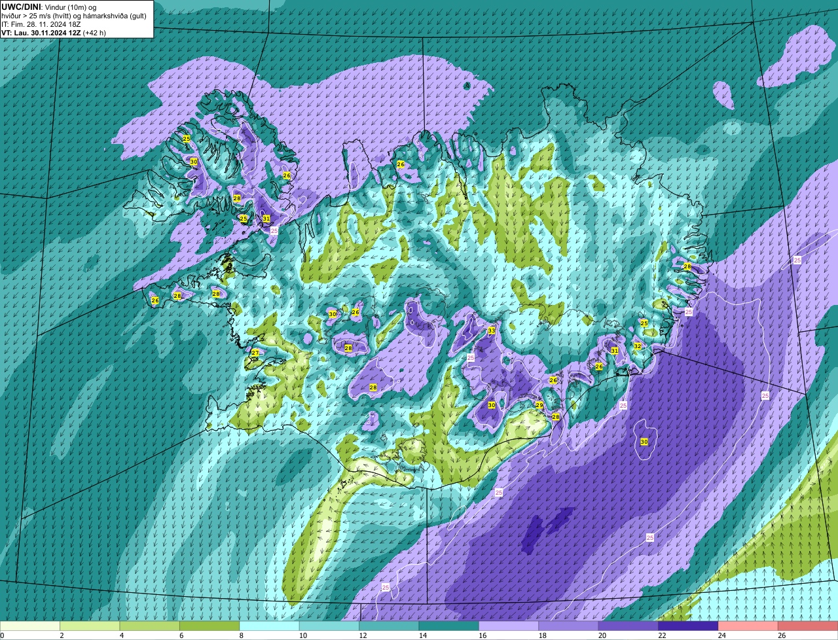Click the "8" tick label on color scale

(242, 635)
